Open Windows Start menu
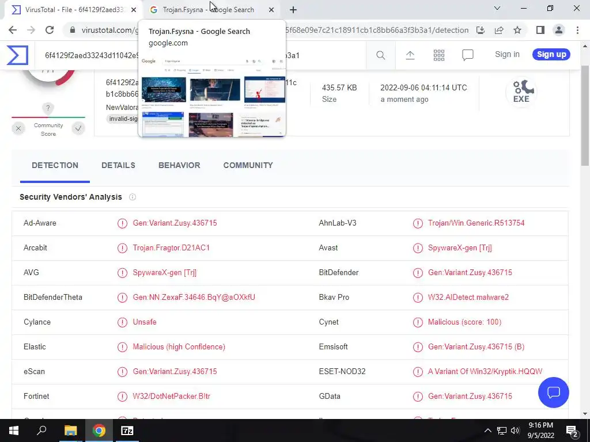 14,430
